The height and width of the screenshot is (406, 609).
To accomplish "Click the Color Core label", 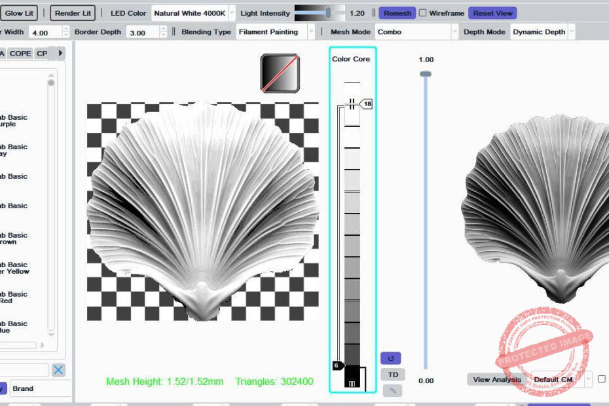I will point(351,59).
